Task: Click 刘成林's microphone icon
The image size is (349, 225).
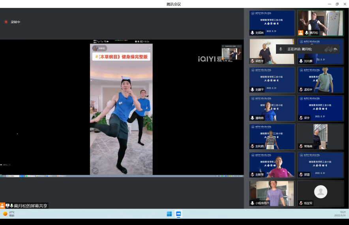Action: click(252, 33)
